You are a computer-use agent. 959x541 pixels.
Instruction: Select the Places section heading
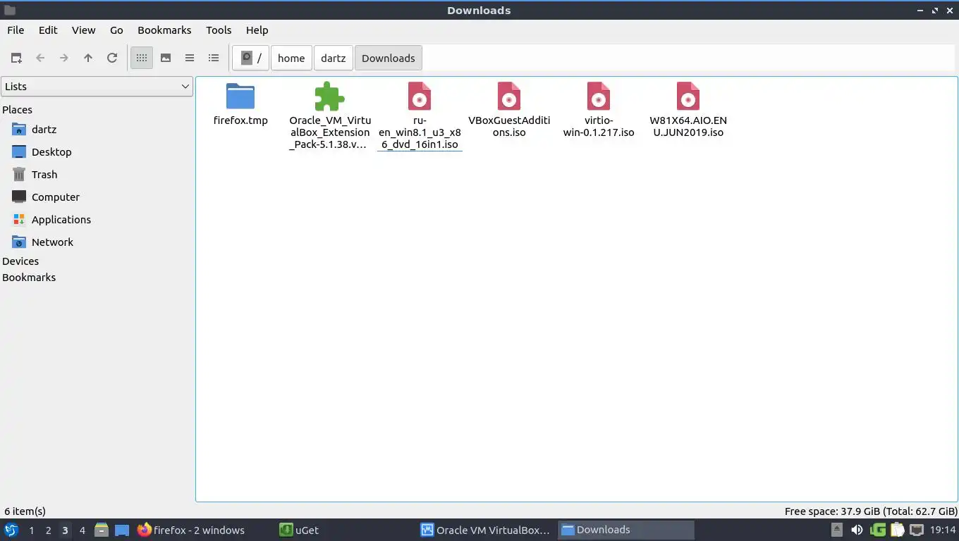pyautogui.click(x=17, y=110)
